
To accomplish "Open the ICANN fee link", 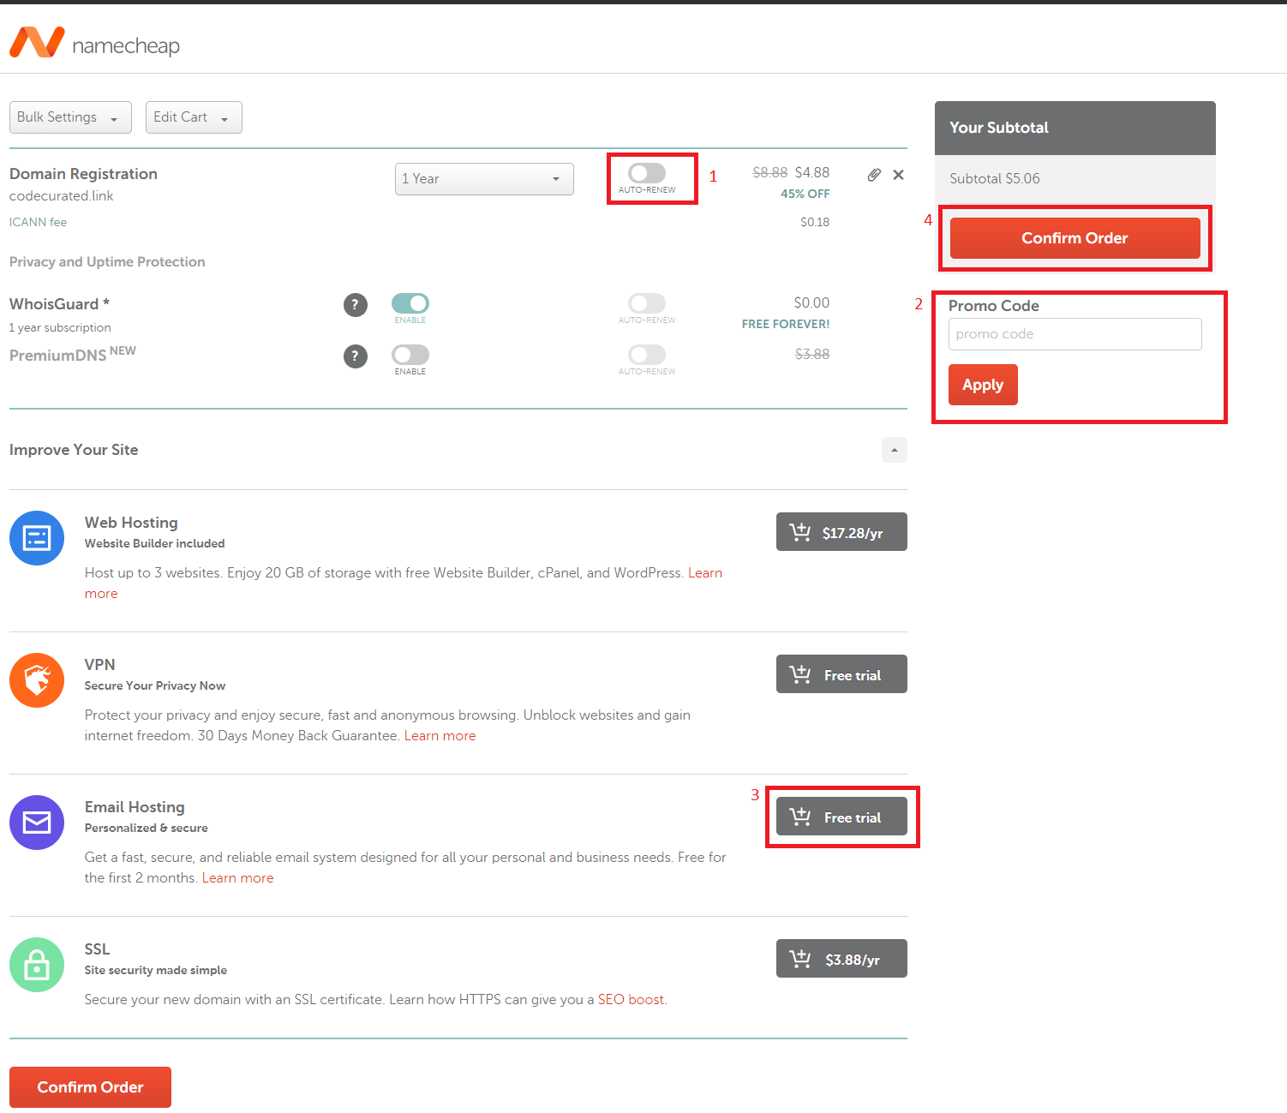I will coord(38,222).
